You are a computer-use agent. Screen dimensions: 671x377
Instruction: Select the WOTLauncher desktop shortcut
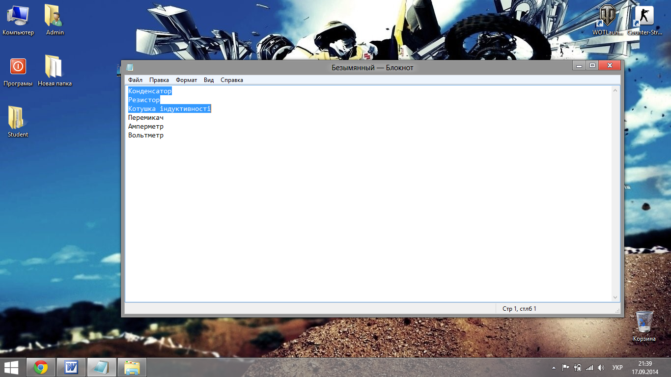pos(607,20)
